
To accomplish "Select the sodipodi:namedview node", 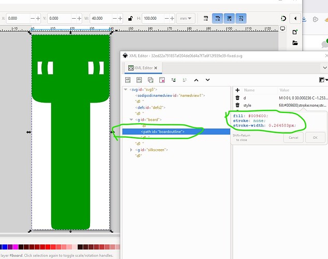I will pyautogui.click(x=170, y=95).
